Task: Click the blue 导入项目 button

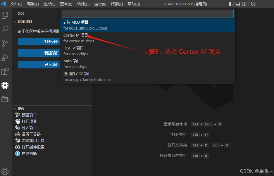Action: point(39,65)
